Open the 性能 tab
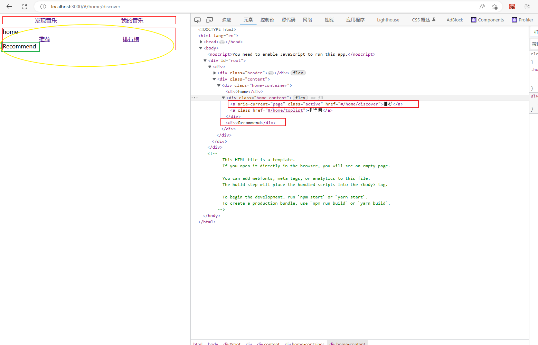The height and width of the screenshot is (345, 538). pyautogui.click(x=329, y=20)
